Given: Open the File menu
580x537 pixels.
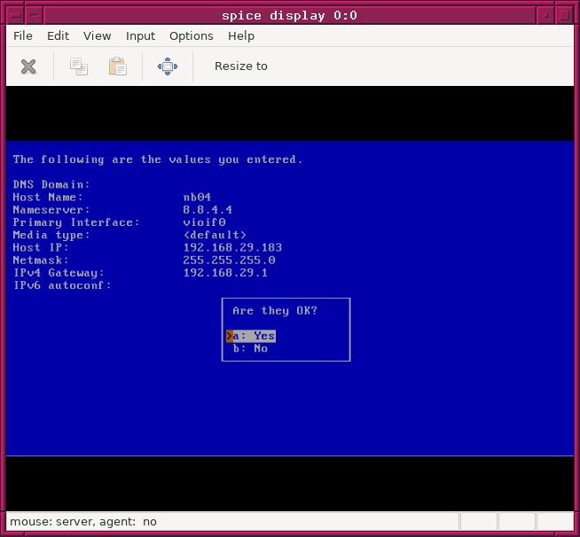Looking at the screenshot, I should tap(23, 35).
